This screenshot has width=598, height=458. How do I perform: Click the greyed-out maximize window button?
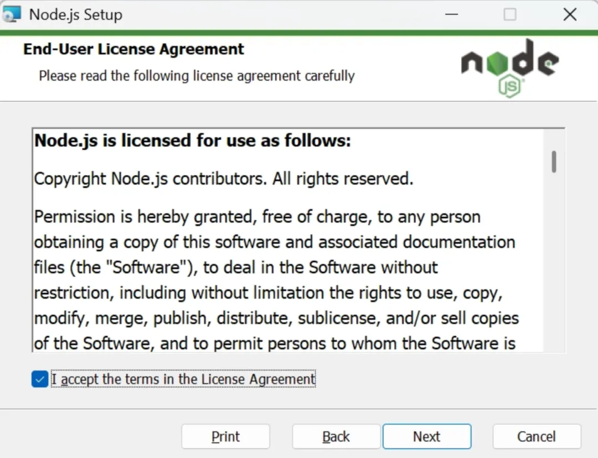(510, 14)
